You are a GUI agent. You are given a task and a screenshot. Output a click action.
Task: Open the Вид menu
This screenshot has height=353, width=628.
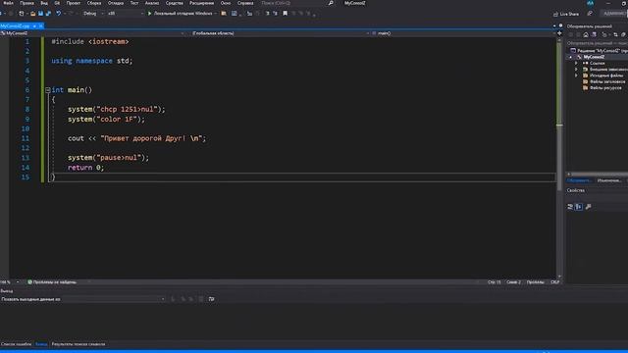[44, 3]
